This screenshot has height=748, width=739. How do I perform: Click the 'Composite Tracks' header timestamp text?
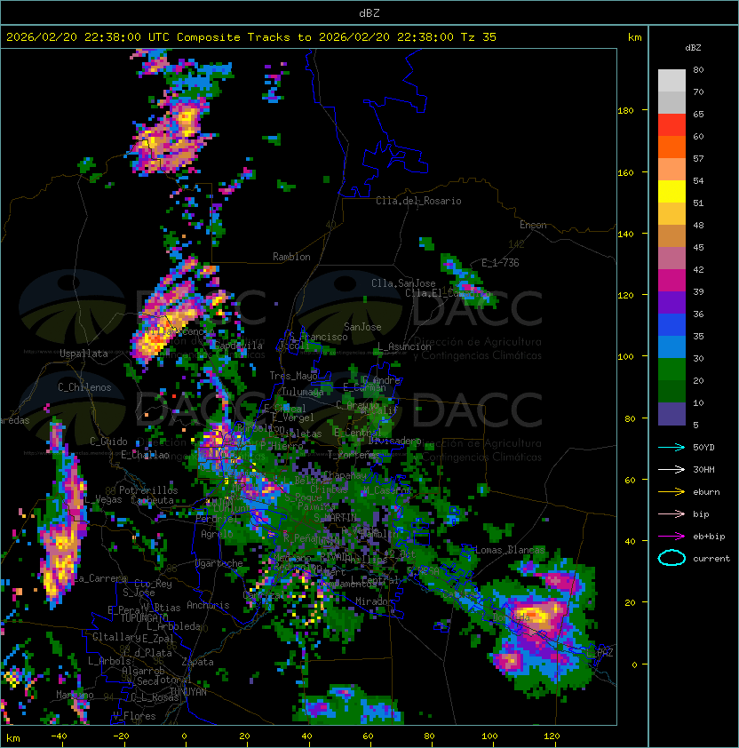[251, 37]
